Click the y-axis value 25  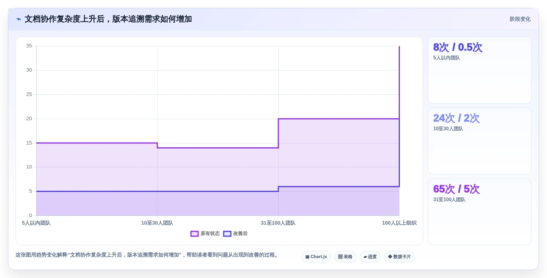pyautogui.click(x=29, y=94)
